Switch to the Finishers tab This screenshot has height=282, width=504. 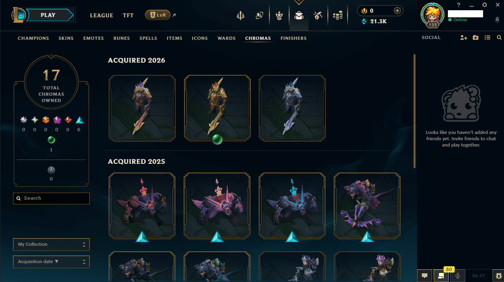(293, 38)
